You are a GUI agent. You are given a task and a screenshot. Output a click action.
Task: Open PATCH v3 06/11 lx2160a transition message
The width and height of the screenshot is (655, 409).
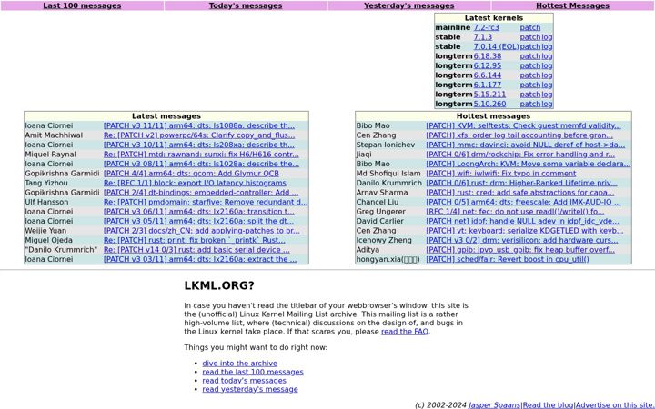pos(199,212)
